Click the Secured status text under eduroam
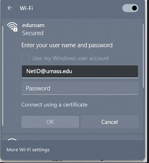The image size is (149, 163). [x=33, y=33]
